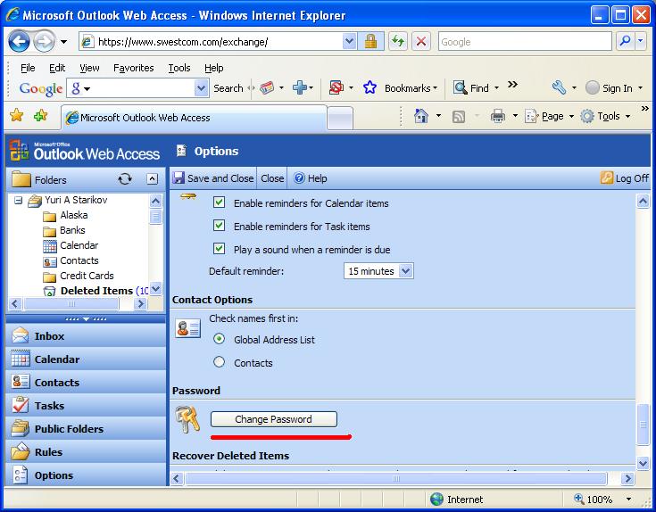The image size is (656, 512).
Task: Open the command bar Tools dropdown
Action: coord(627,116)
